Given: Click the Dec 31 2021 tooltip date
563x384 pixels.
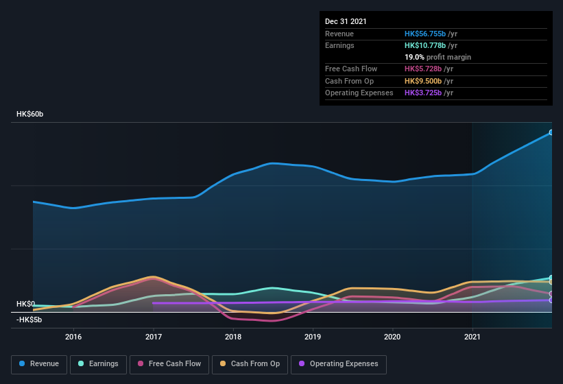Looking at the screenshot, I should [346, 21].
